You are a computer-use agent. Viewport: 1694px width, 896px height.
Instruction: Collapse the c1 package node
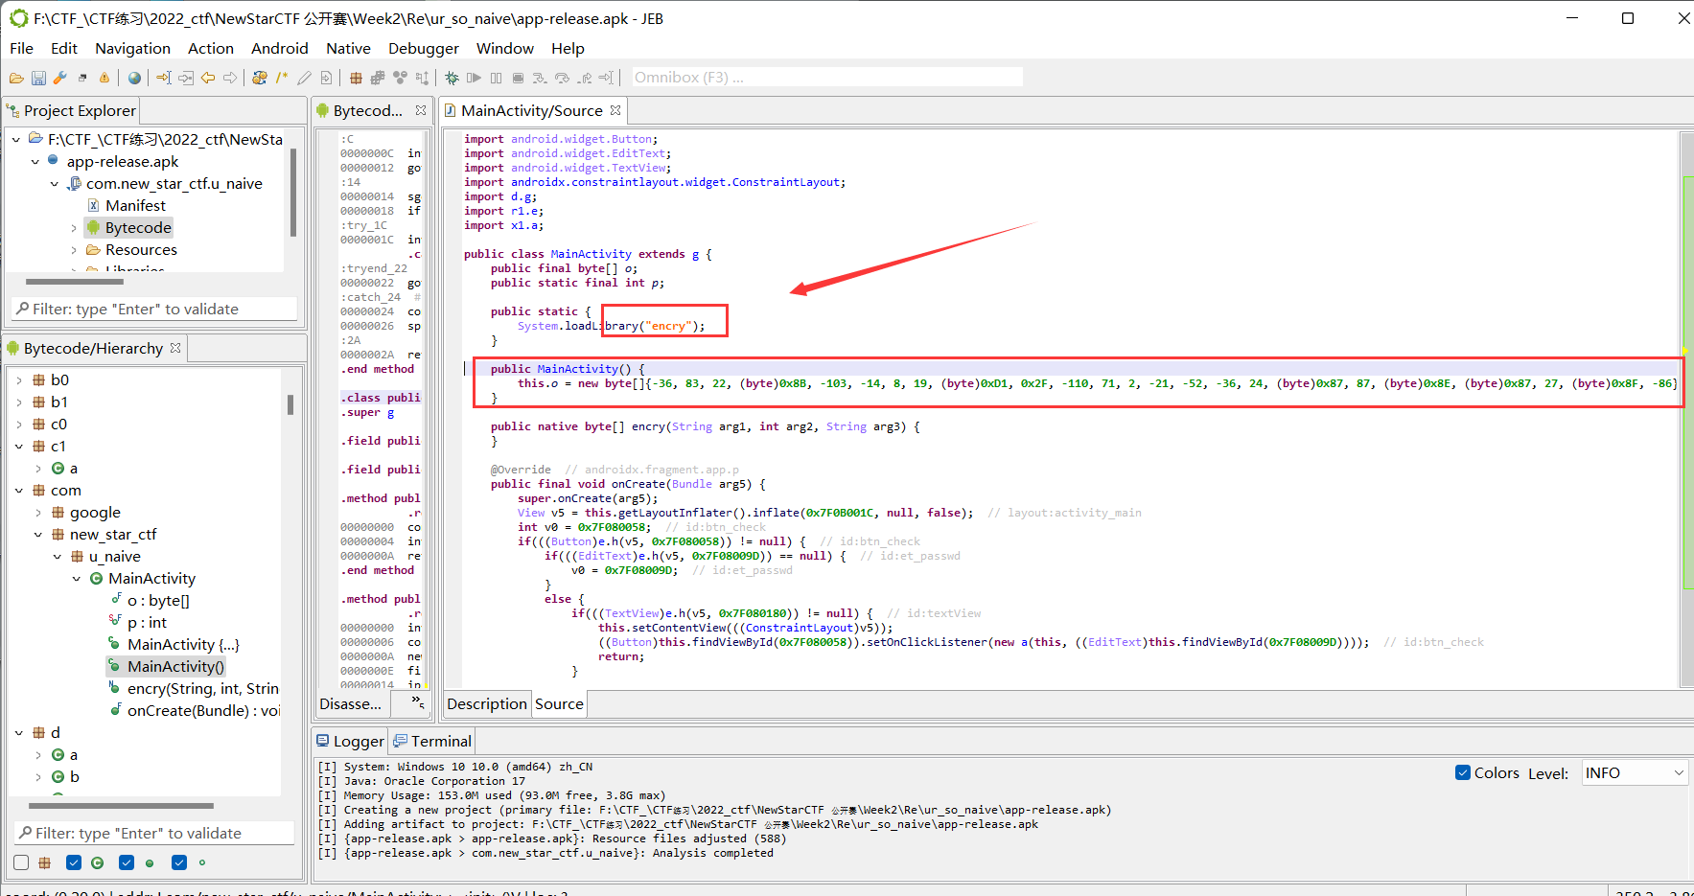click(x=19, y=446)
